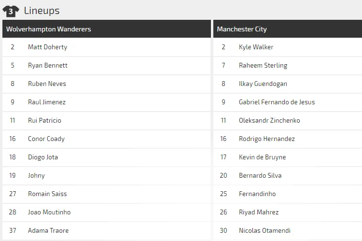Click Riyad Mahrez in City lineup
This screenshot has width=362, height=241.
pos(259,212)
